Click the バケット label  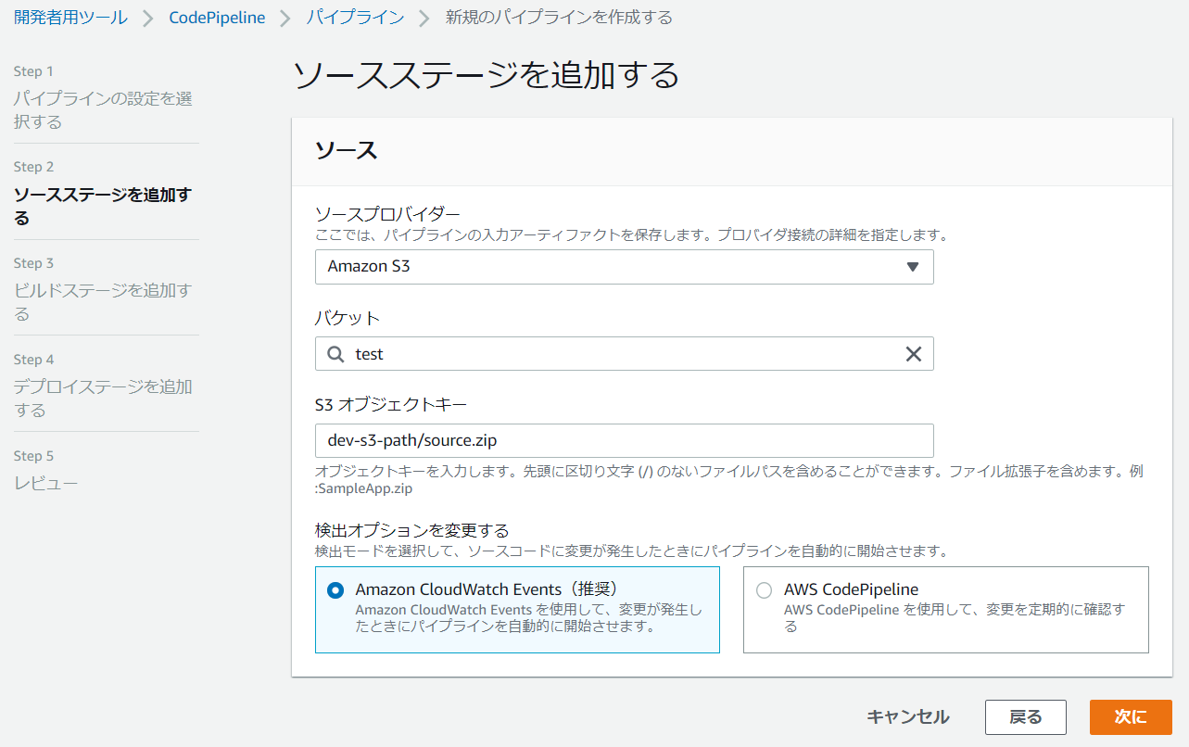[348, 318]
